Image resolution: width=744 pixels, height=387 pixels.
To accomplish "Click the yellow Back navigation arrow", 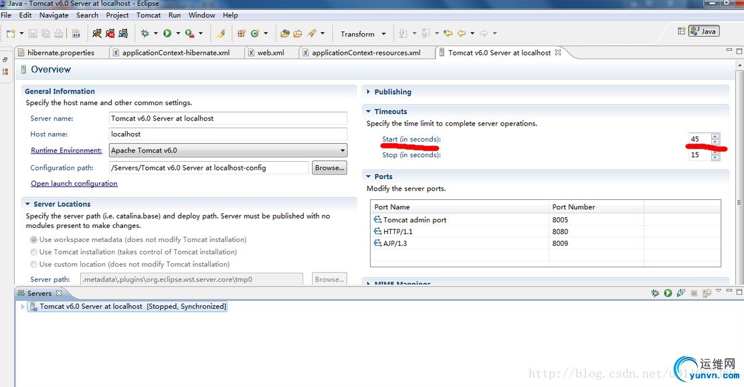I will click(x=462, y=33).
